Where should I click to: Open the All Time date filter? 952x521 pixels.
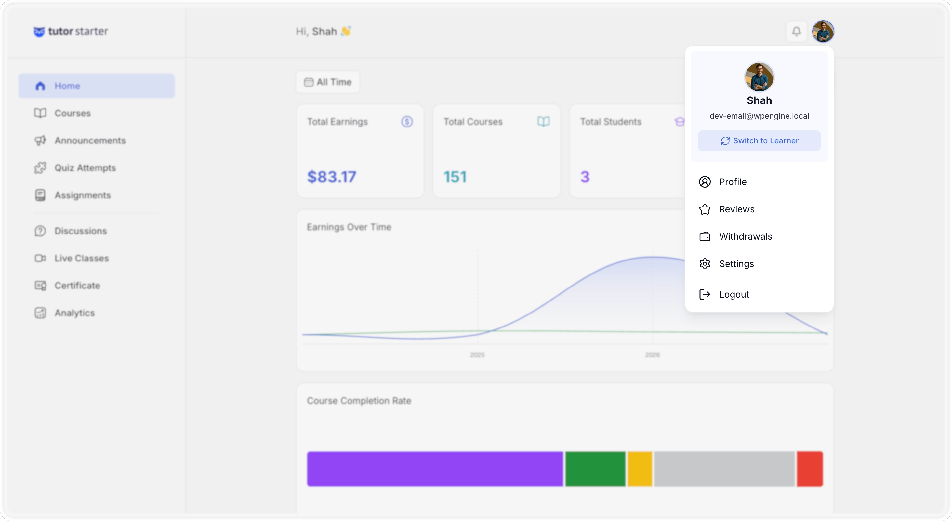pyautogui.click(x=327, y=82)
